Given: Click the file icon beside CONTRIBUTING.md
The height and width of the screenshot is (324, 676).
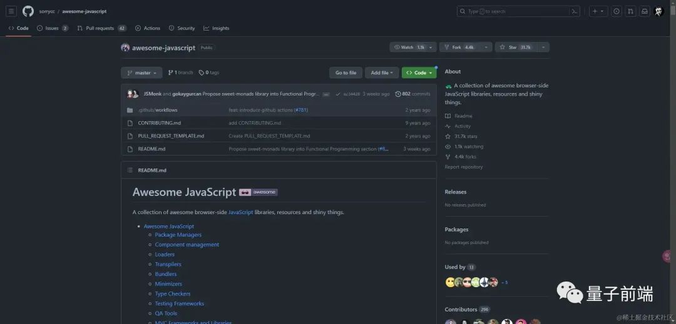Looking at the screenshot, I should (130, 123).
